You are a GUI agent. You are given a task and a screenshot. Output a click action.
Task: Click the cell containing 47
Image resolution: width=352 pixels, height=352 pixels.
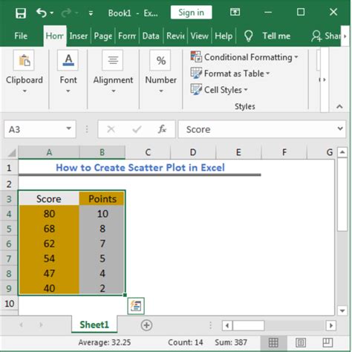[x=49, y=273]
